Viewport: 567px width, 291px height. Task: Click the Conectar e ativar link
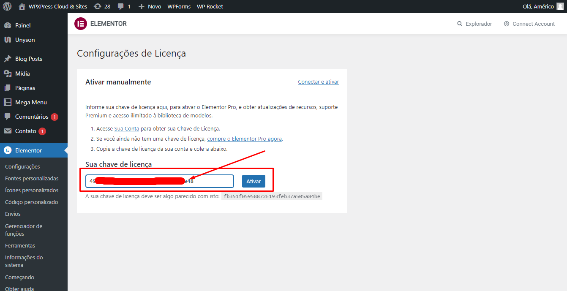319,82
